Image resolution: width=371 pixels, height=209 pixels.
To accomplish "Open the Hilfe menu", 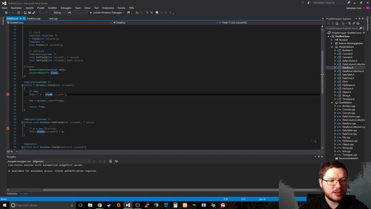I will pos(132,8).
